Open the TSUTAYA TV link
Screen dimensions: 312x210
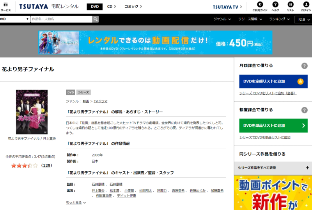pos(227,7)
